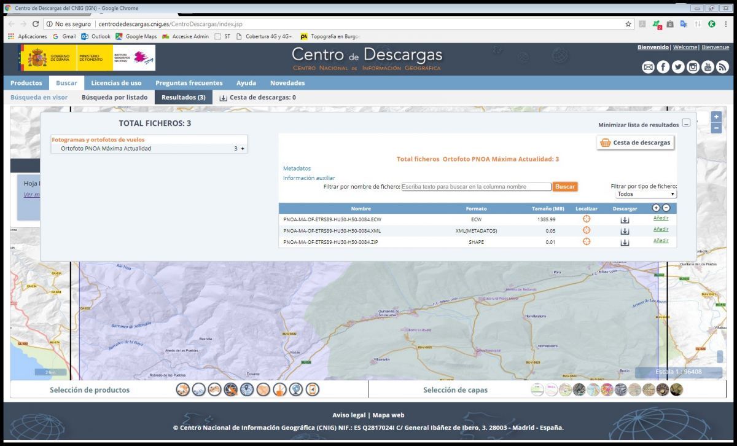Screen dimensions: 737x446
Task: Select the mobile device maps product icon
Action: click(313, 389)
